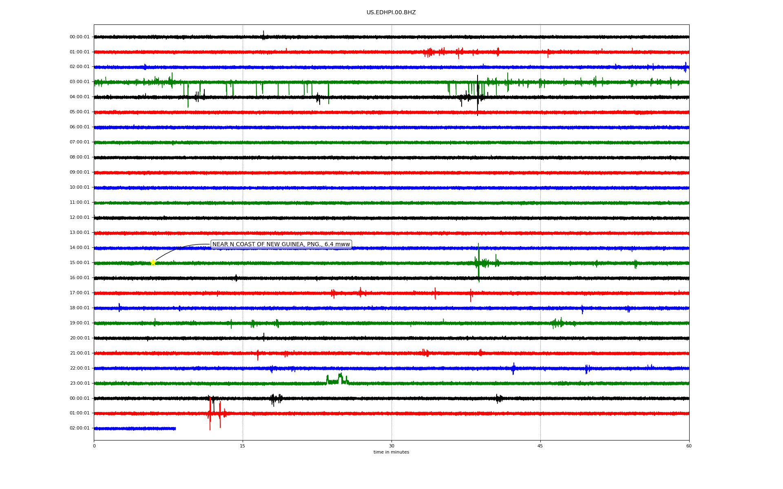Click the x-axis tick label 0
The image size is (783, 489).
pos(94,446)
